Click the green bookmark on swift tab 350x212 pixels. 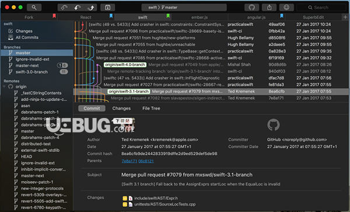point(168,16)
